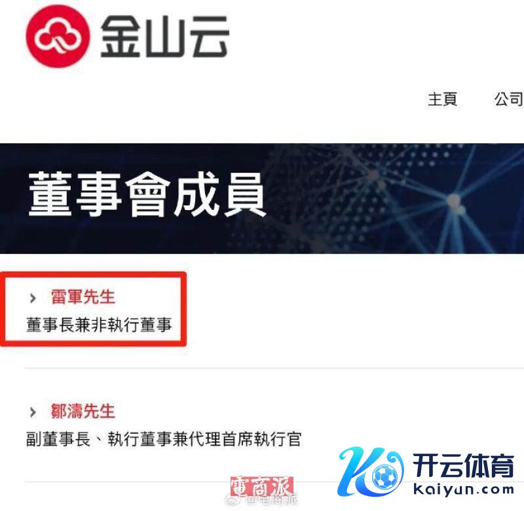The width and height of the screenshot is (524, 511).
Task: Click the 开云体育 brand text
Action: point(464,466)
